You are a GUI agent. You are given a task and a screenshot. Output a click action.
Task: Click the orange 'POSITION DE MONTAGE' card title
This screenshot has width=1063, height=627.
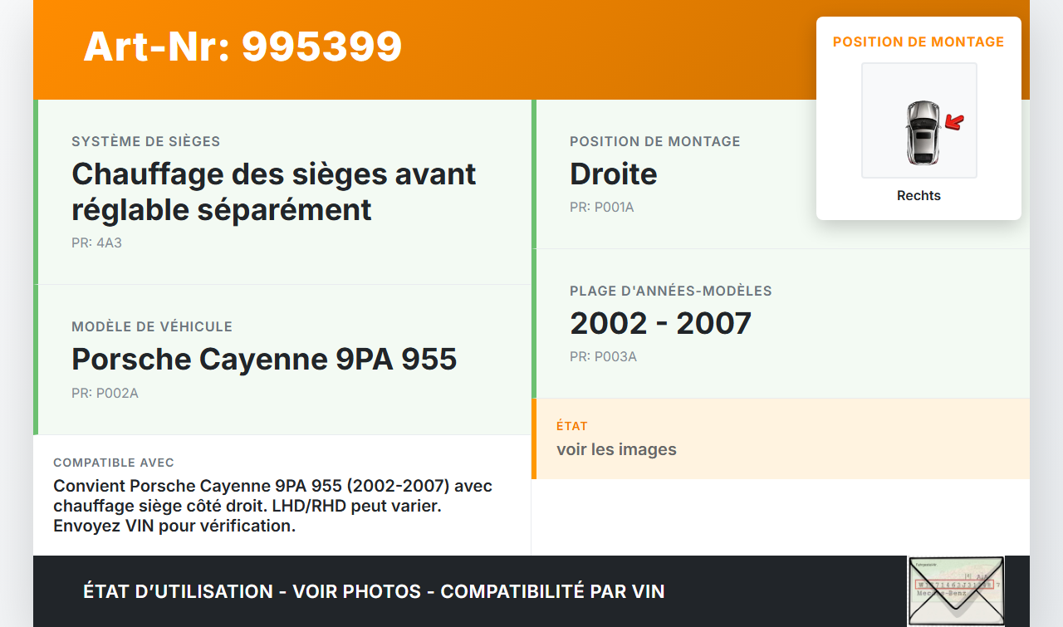tap(918, 42)
